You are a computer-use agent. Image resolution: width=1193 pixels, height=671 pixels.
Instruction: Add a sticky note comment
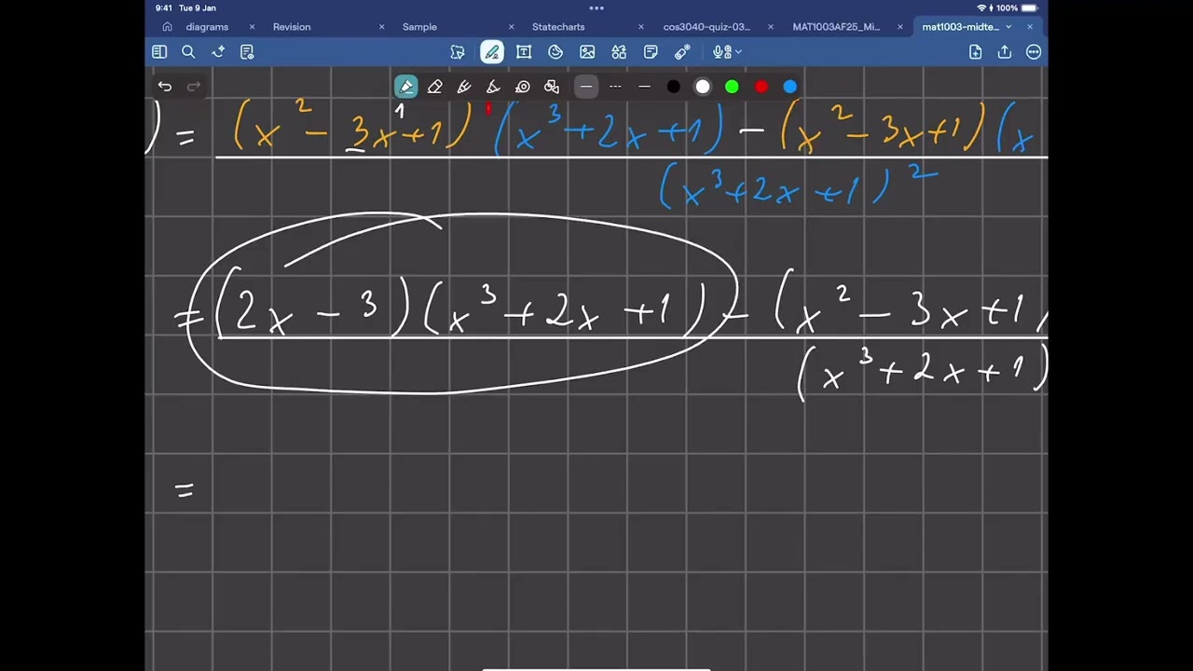pyautogui.click(x=651, y=52)
